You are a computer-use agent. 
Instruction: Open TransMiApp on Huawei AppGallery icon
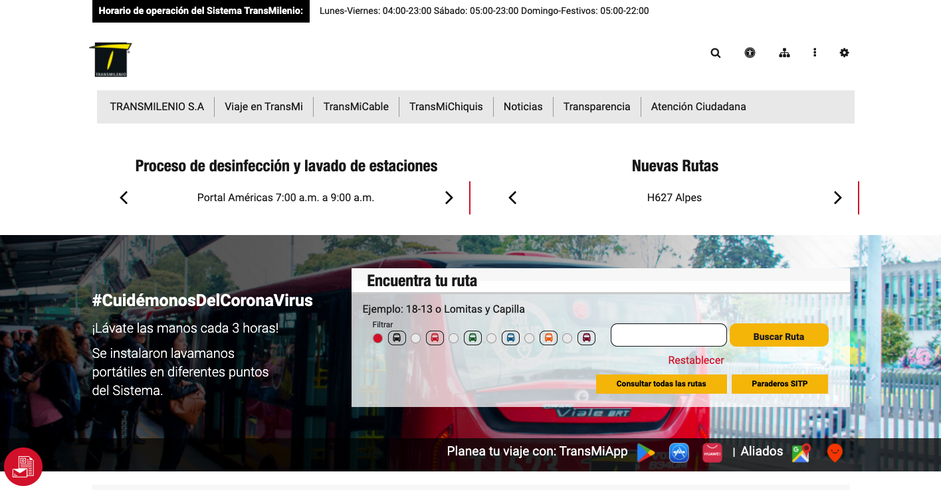tap(712, 453)
